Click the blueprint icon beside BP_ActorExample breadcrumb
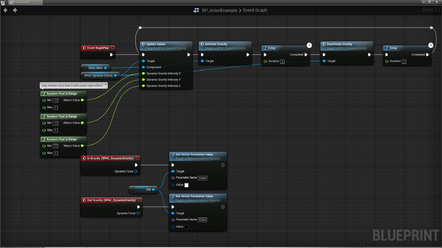 pyautogui.click(x=196, y=10)
